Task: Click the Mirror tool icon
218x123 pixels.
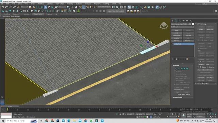Action: 113,7
